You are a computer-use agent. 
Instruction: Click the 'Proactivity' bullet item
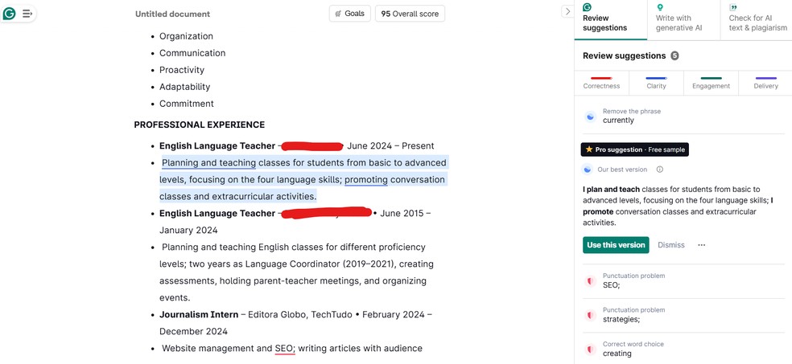point(182,70)
